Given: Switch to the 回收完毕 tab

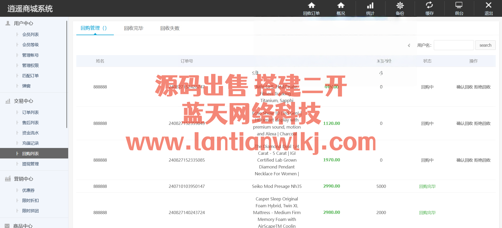Looking at the screenshot, I should [133, 28].
